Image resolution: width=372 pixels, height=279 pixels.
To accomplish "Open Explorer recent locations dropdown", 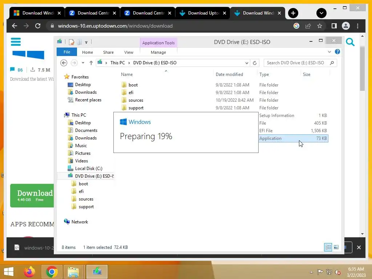I will tap(83, 63).
